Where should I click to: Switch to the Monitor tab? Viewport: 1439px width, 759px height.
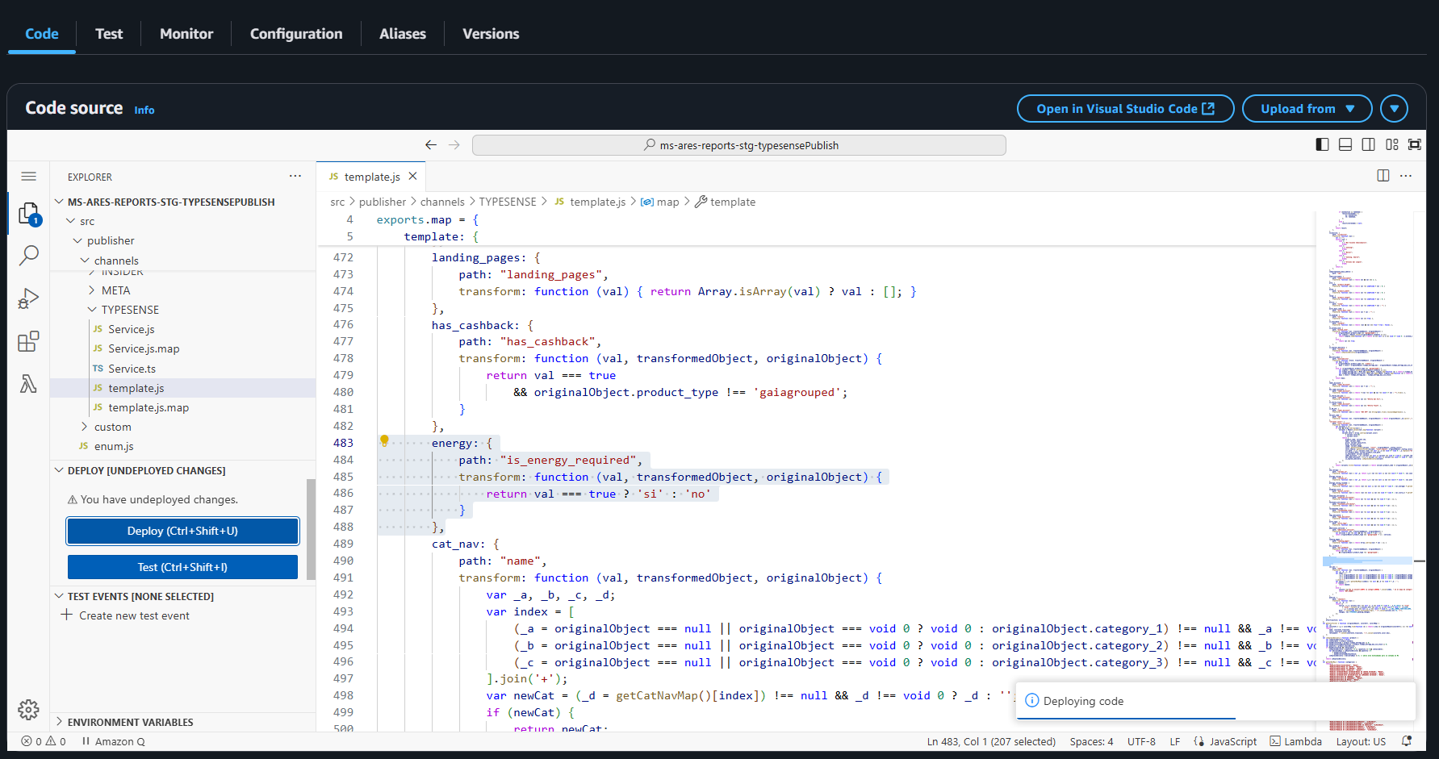tap(186, 34)
